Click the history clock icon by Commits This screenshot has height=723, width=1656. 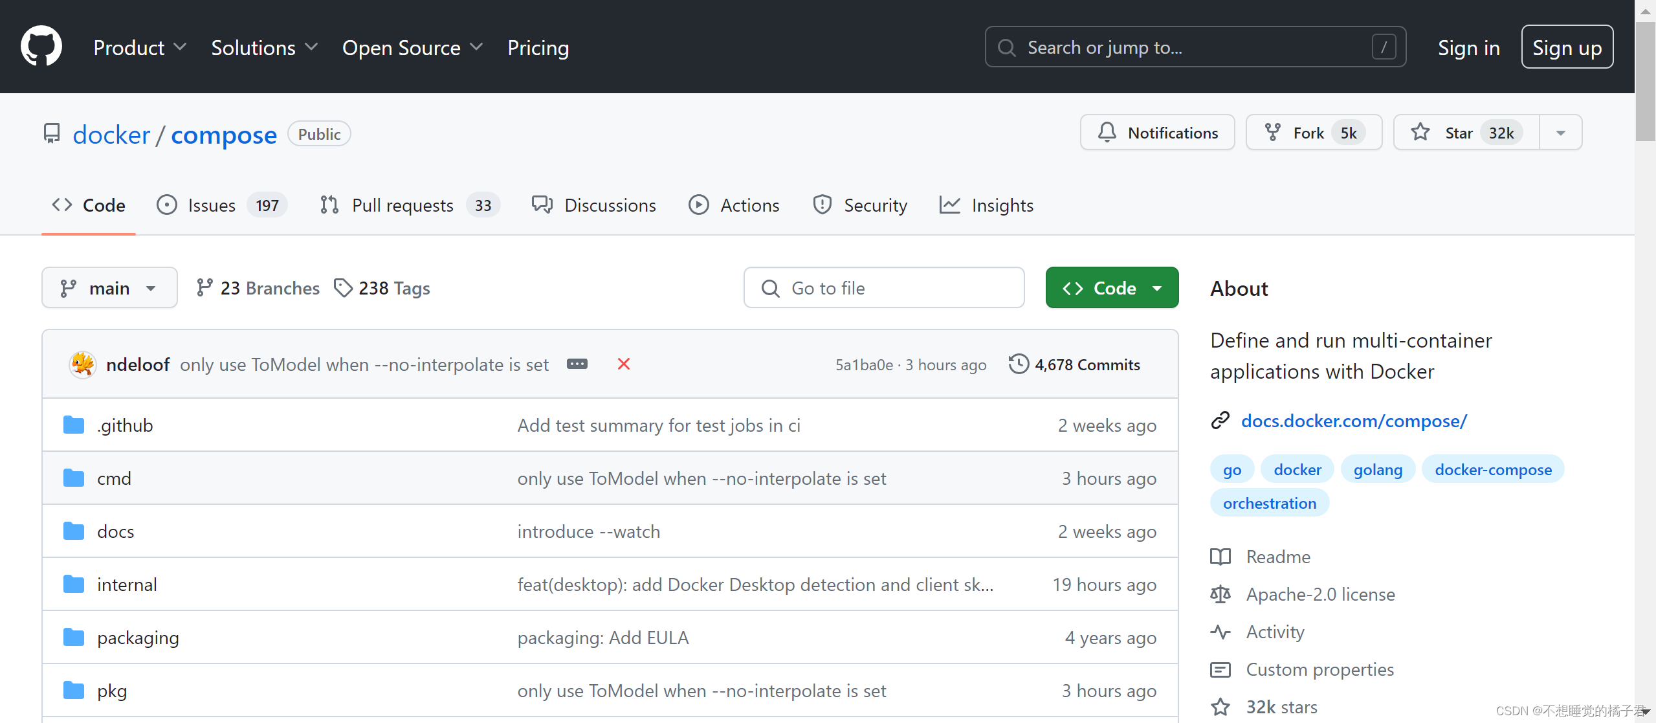[x=1018, y=364]
